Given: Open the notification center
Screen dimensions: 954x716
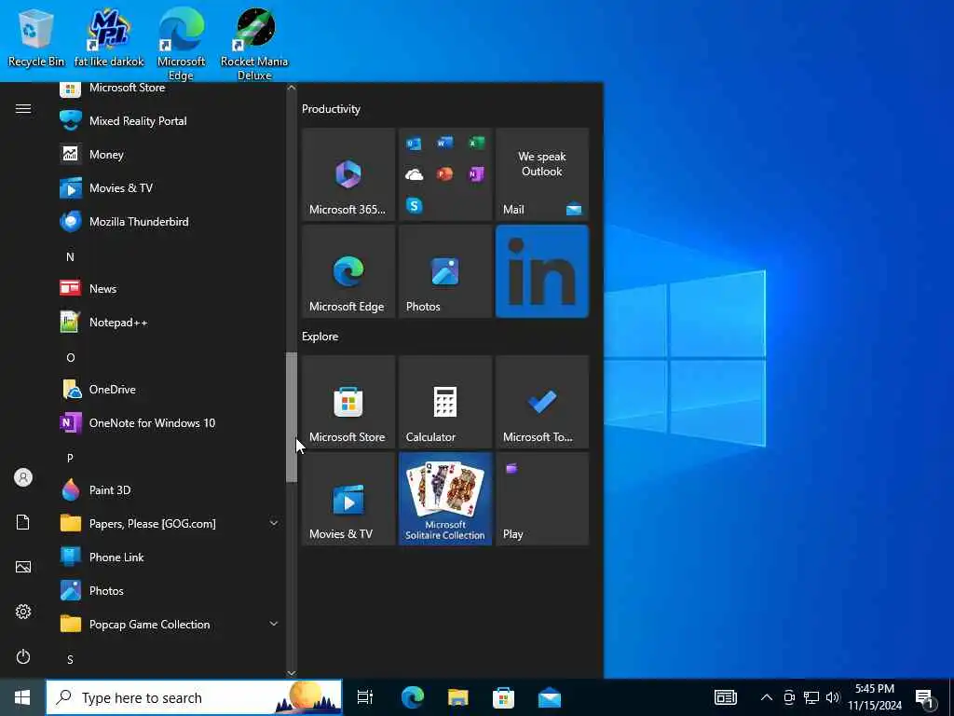Looking at the screenshot, I should pyautogui.click(x=926, y=698).
